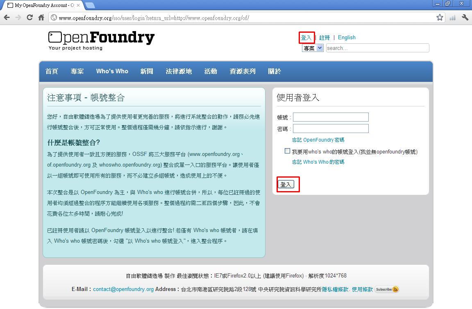Image resolution: width=472 pixels, height=309 pixels.
Task: Click heading 使用者登入
Action: pos(298,97)
